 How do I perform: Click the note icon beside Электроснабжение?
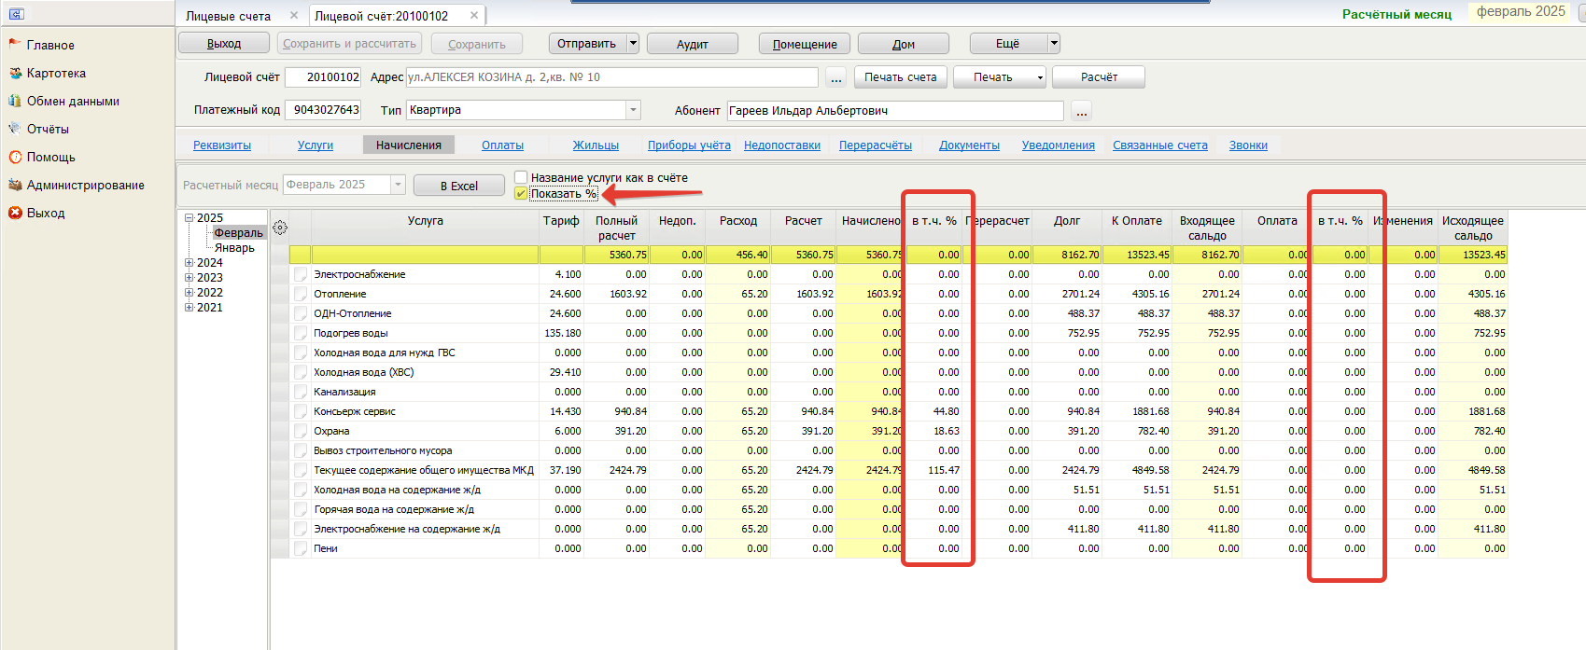(x=301, y=274)
